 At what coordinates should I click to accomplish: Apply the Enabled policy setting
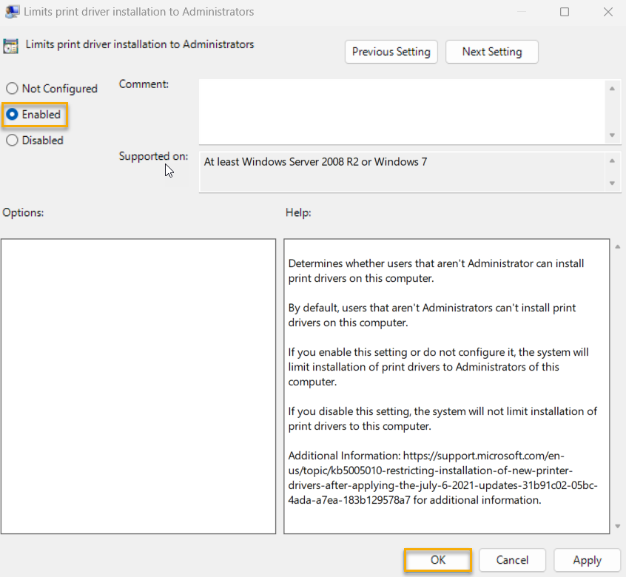click(587, 560)
